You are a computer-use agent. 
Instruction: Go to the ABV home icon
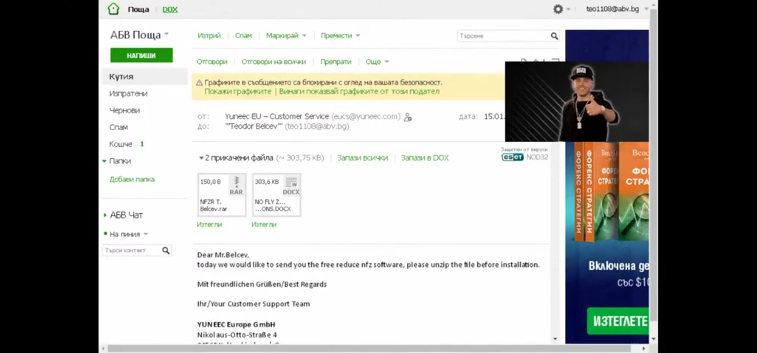coord(113,9)
